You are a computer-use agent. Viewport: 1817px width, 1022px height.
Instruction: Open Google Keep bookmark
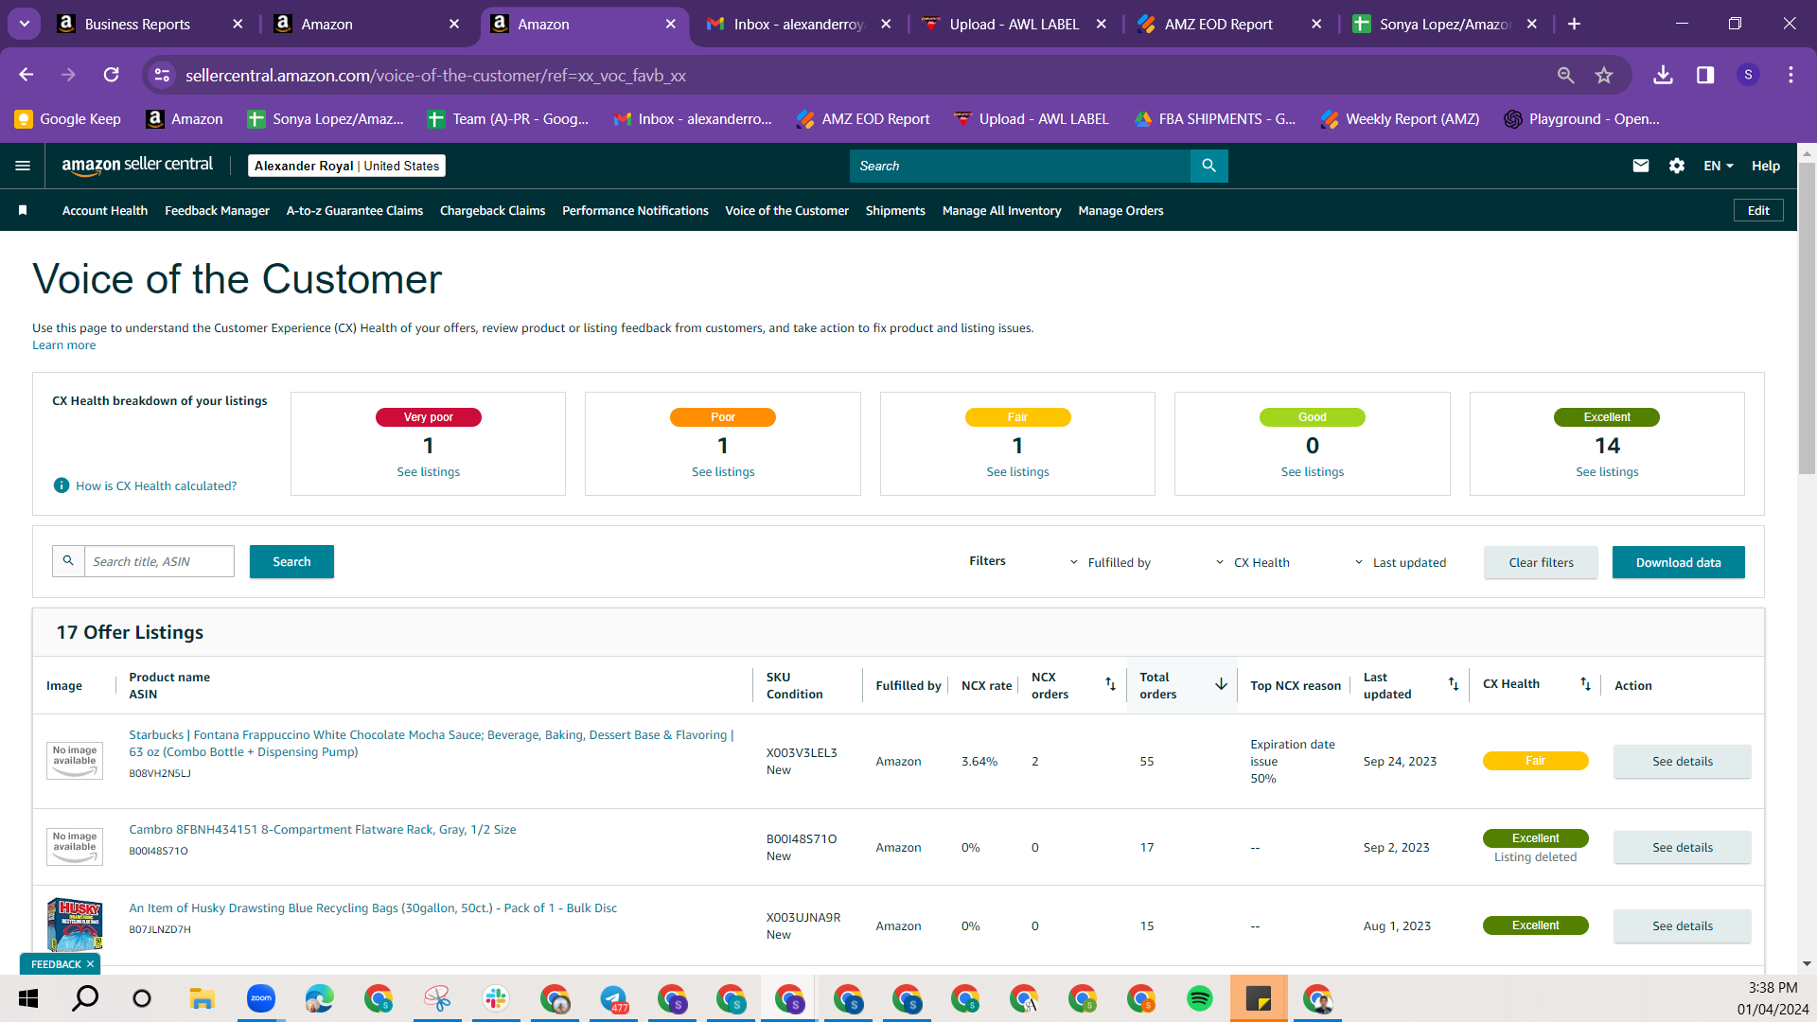pyautogui.click(x=68, y=118)
